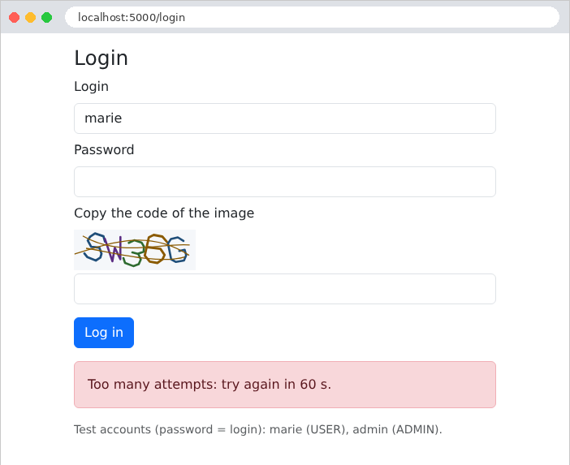Click the 'Copy the code of the image' label
This screenshot has height=465, width=570.
(x=164, y=213)
